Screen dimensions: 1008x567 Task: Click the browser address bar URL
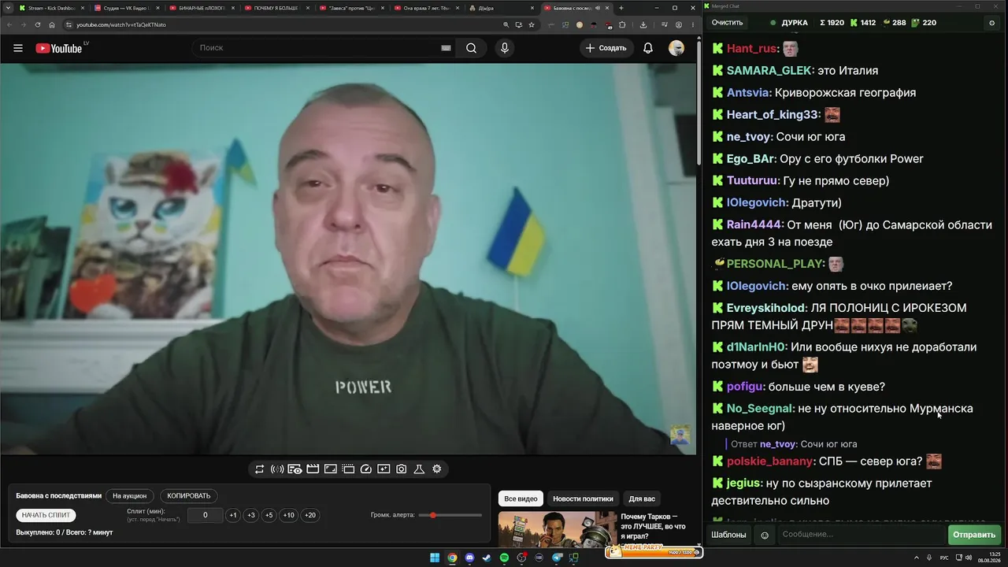coord(121,24)
